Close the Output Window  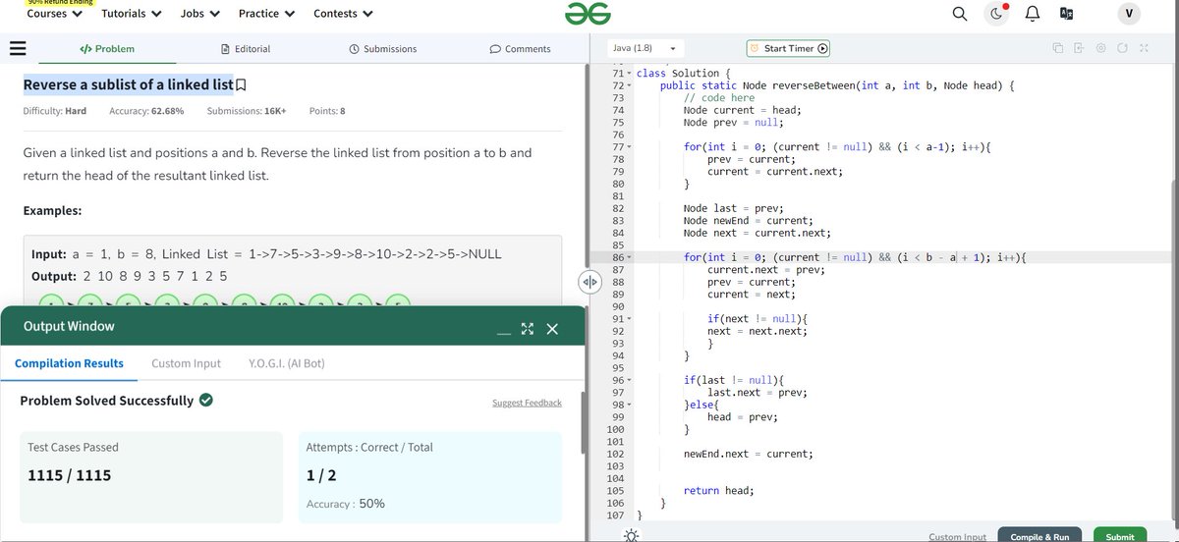point(552,329)
